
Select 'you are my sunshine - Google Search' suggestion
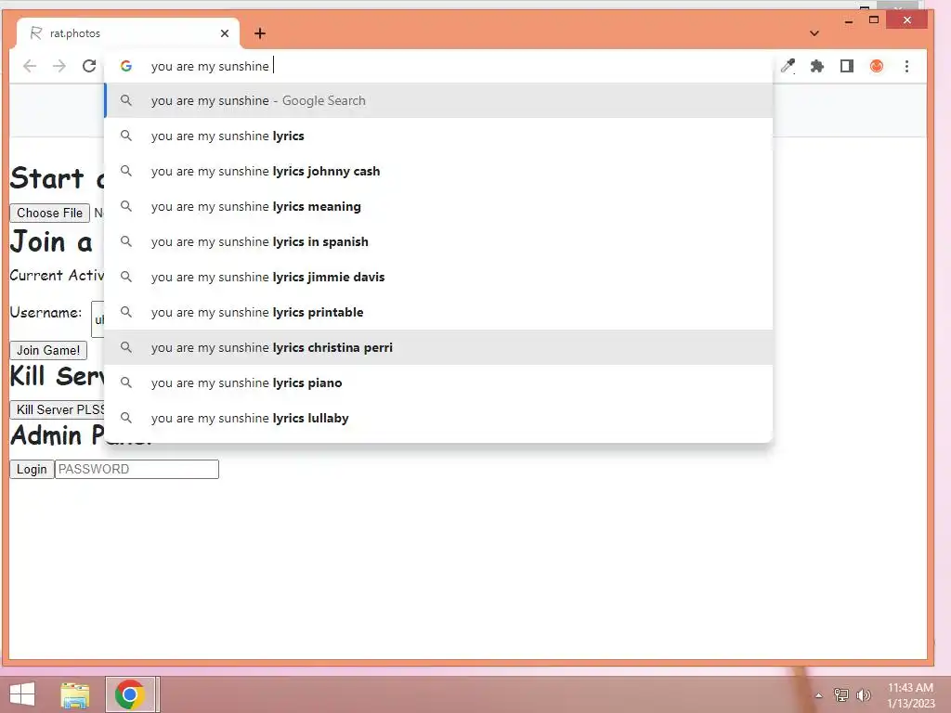point(439,100)
